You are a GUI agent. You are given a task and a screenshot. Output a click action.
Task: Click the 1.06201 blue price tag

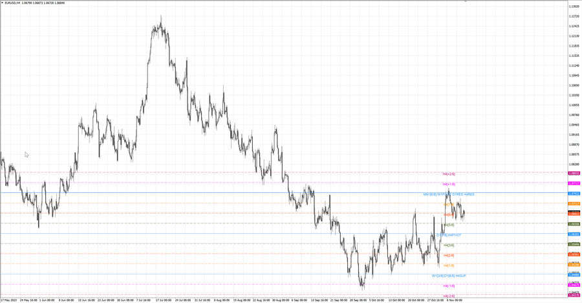pyautogui.click(x=574, y=234)
